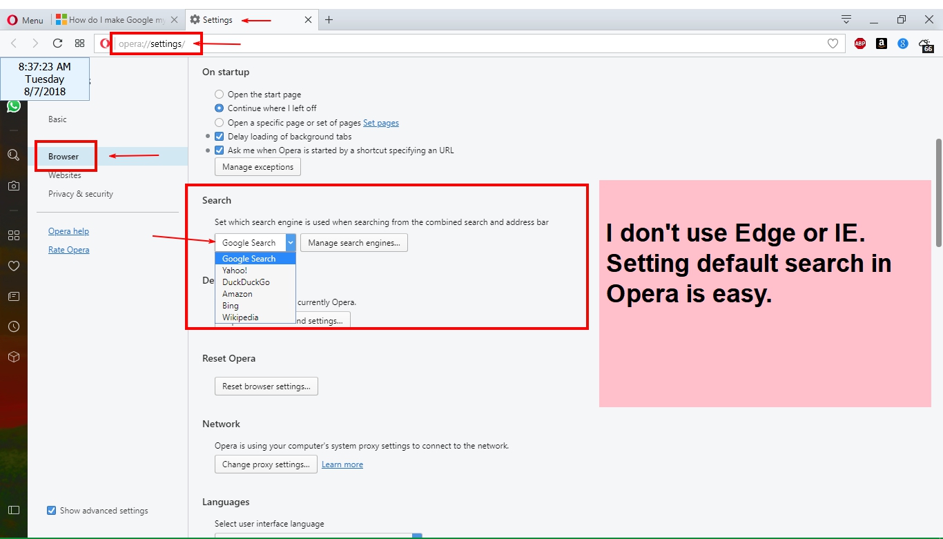943x539 pixels.
Task: Open Personal News in the sidebar
Action: (x=14, y=296)
